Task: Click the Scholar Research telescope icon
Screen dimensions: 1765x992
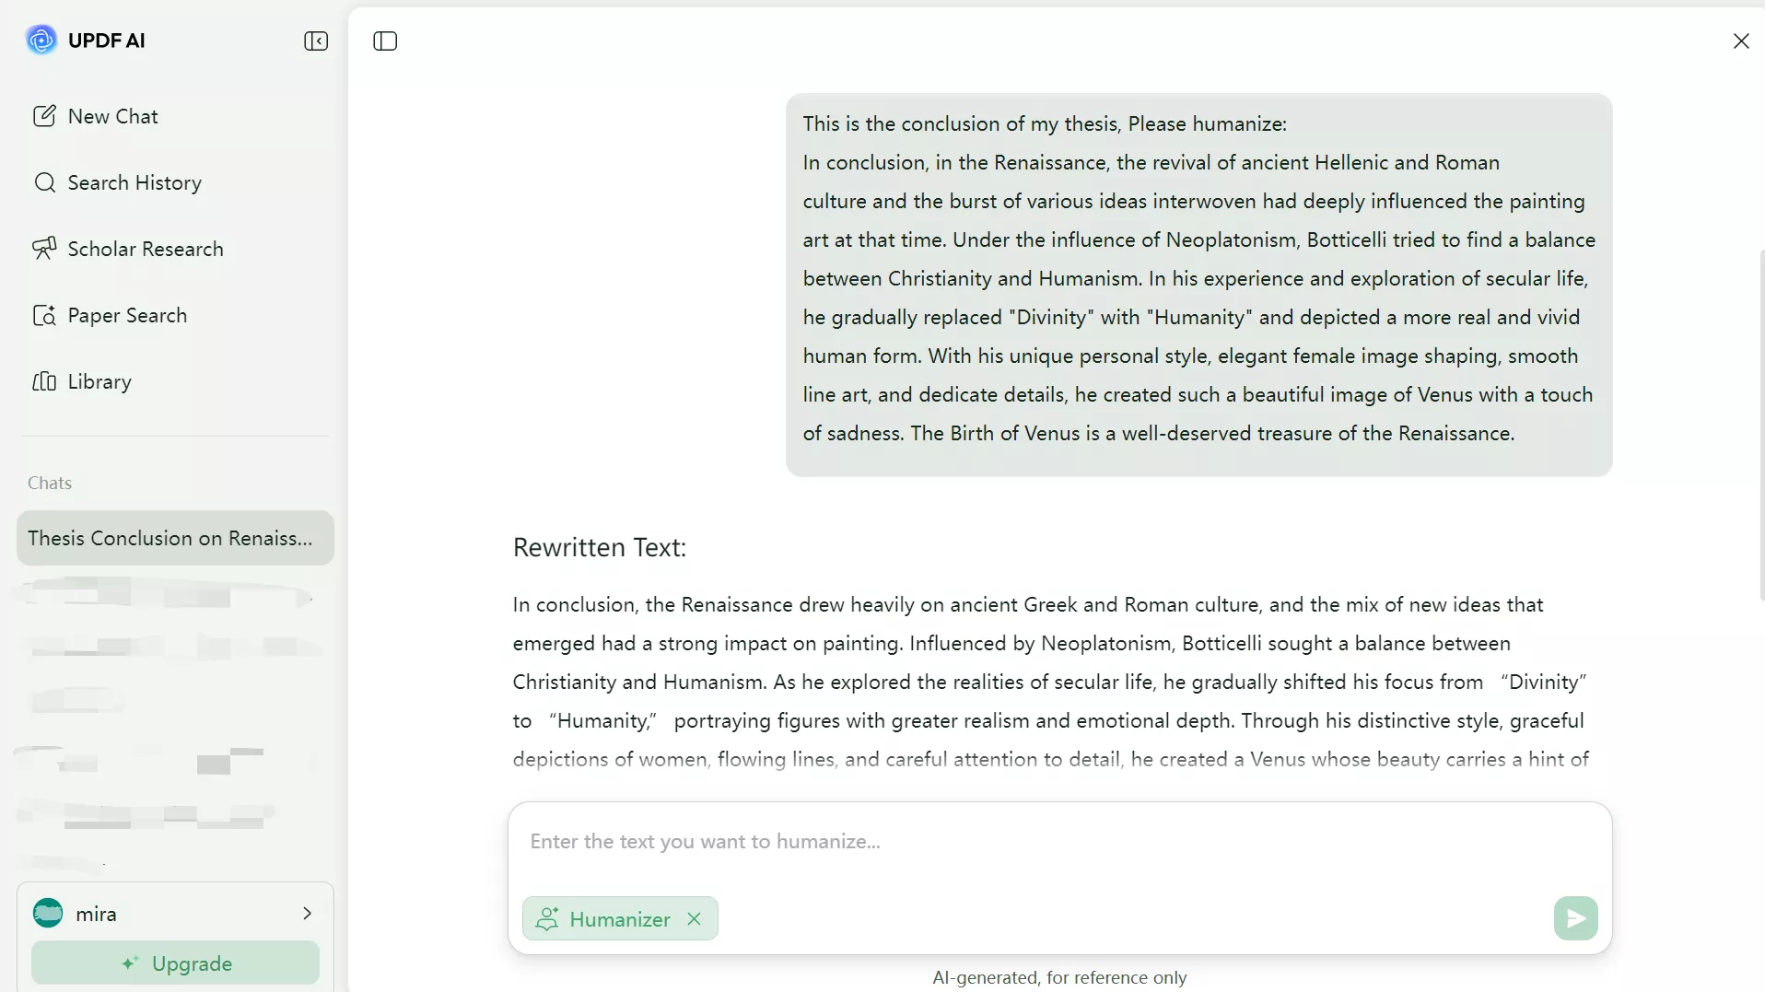Action: (x=44, y=249)
